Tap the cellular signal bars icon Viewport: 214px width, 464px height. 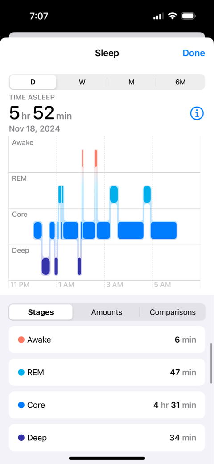coord(159,17)
